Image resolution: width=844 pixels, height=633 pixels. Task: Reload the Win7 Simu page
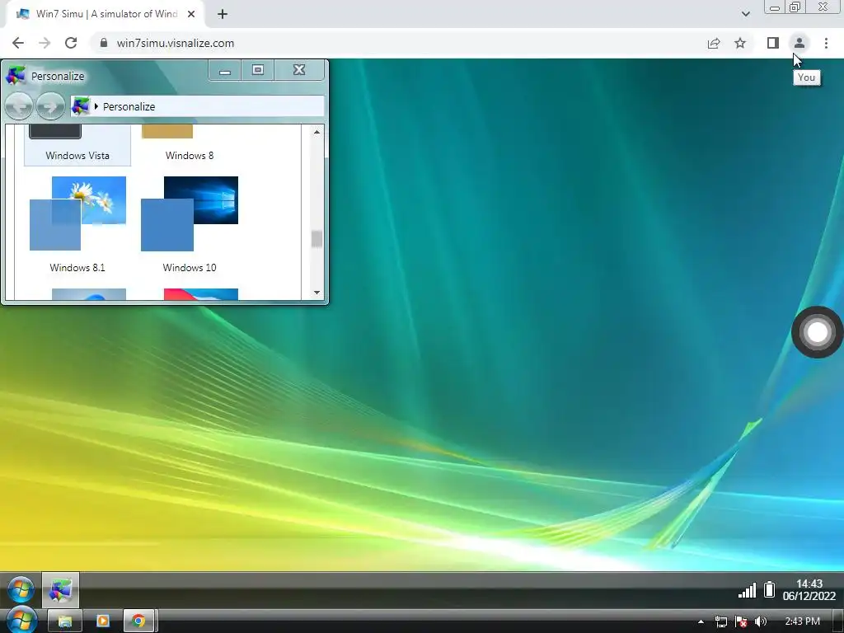[x=71, y=43]
